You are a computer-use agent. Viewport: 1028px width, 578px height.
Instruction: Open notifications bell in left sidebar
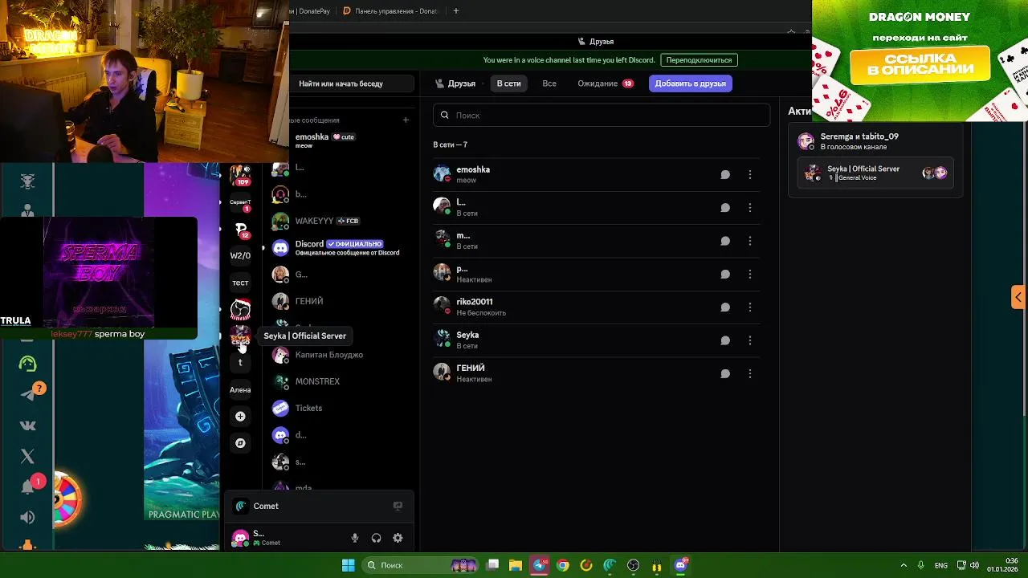(27, 486)
